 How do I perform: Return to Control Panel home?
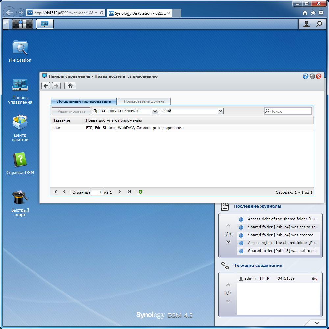[70, 86]
